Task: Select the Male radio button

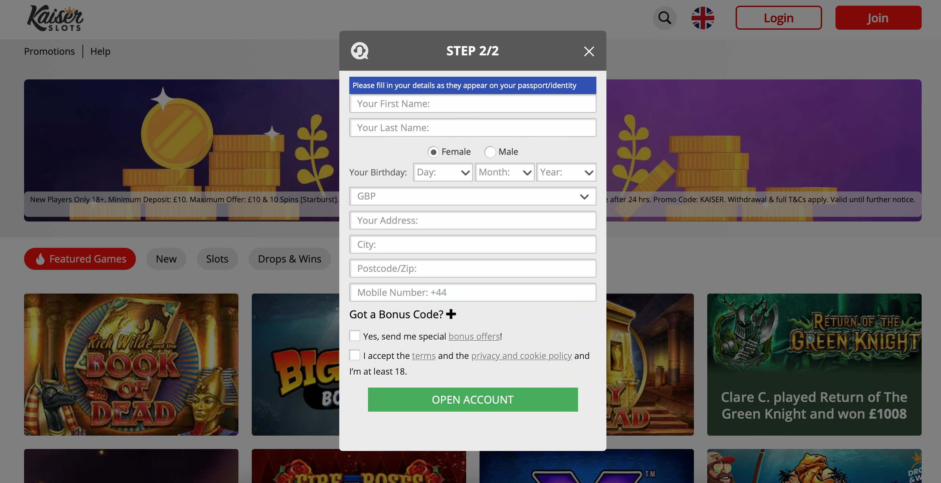Action: (x=490, y=152)
